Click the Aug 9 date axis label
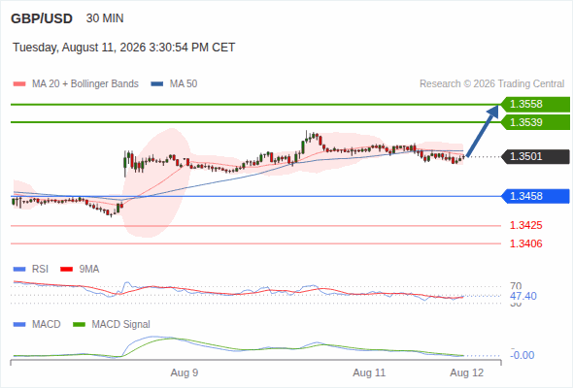The height and width of the screenshot is (388, 573). click(x=185, y=373)
